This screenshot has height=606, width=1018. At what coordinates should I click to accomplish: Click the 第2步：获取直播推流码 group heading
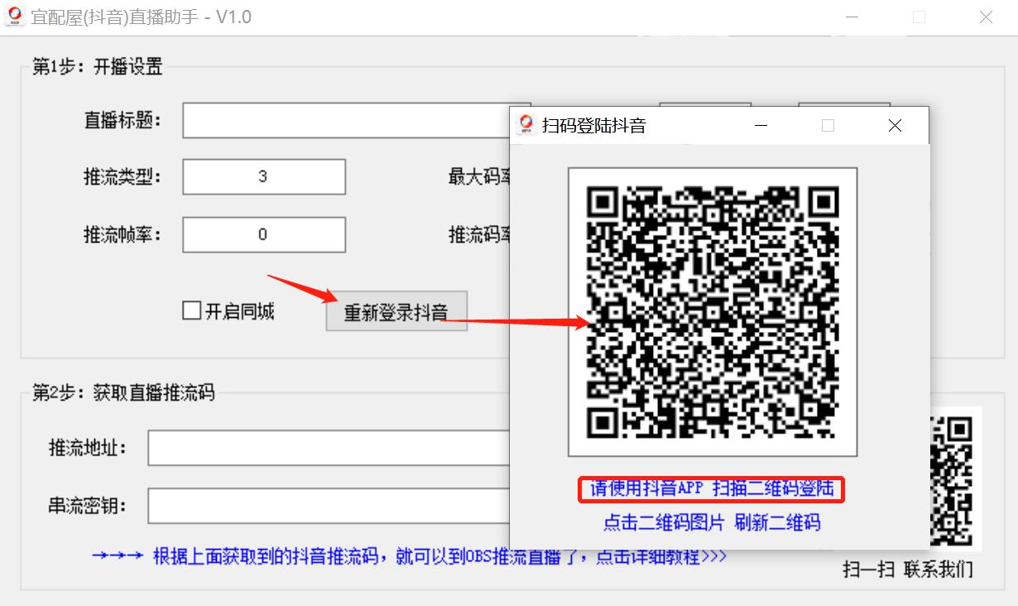click(x=123, y=392)
